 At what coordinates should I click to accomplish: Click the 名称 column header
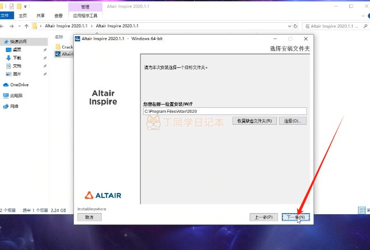(59, 37)
